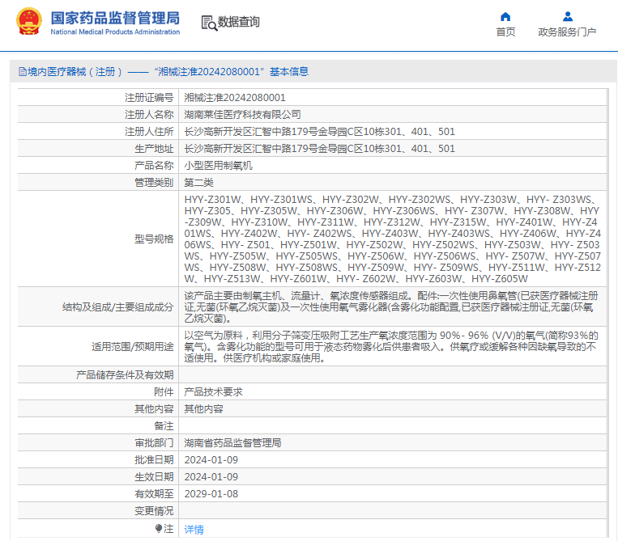The image size is (618, 541).
Task: Open the 政务服务门户 link
Action: point(567,32)
